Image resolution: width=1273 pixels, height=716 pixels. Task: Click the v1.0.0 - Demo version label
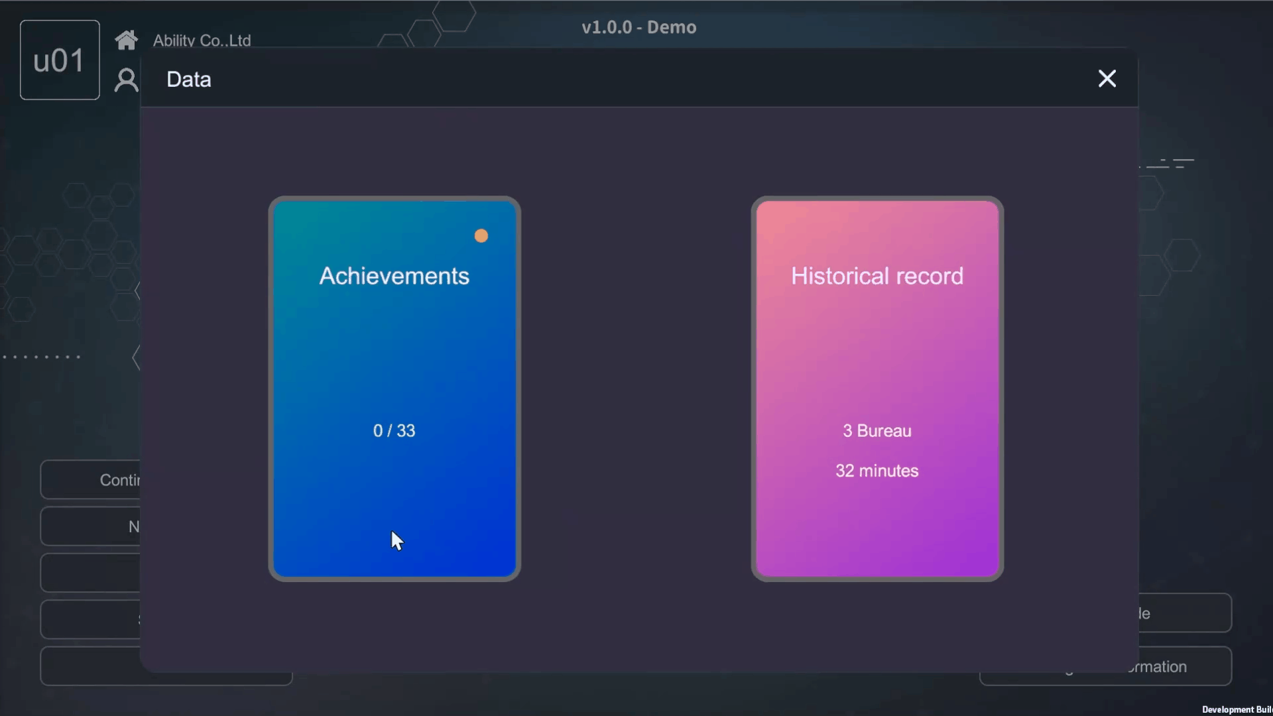638,27
